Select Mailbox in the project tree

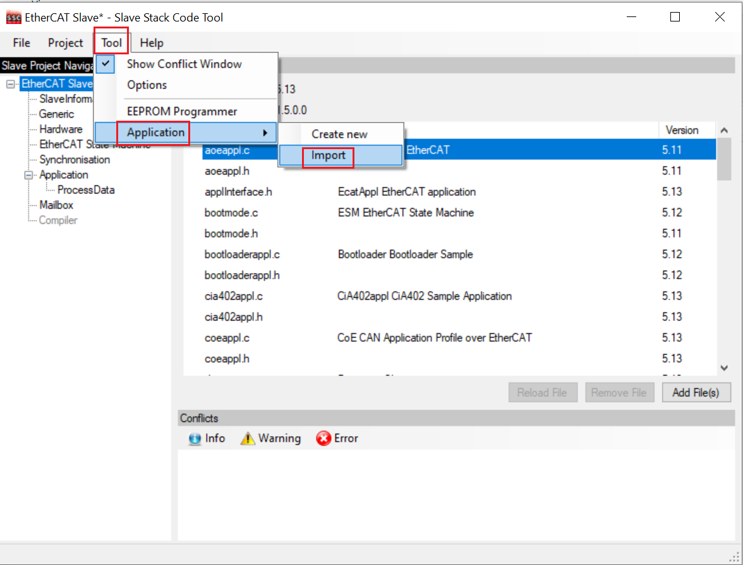[56, 205]
